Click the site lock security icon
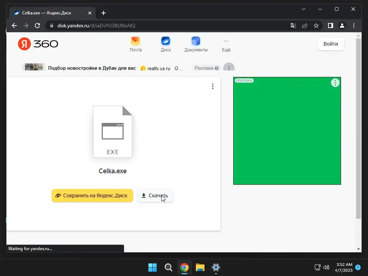368x276 pixels. pyautogui.click(x=52, y=26)
